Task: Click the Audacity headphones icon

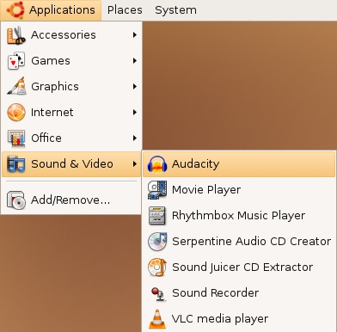Action: 157,164
